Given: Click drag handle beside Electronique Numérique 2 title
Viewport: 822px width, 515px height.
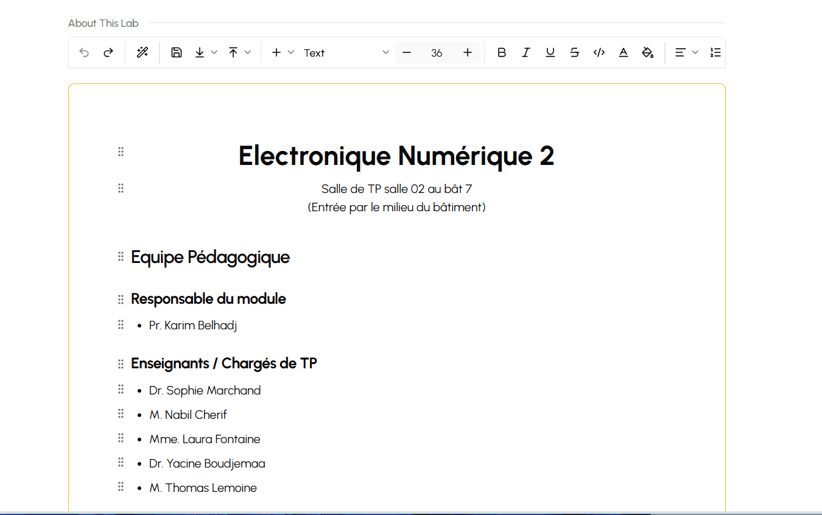Looking at the screenshot, I should point(121,152).
